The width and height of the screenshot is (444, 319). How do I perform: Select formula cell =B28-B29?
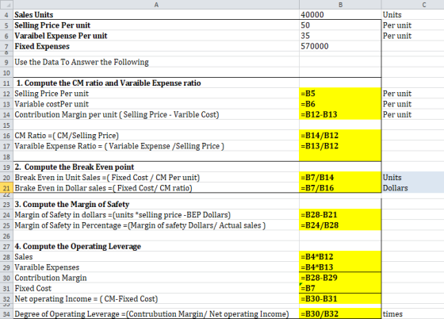[340, 278]
